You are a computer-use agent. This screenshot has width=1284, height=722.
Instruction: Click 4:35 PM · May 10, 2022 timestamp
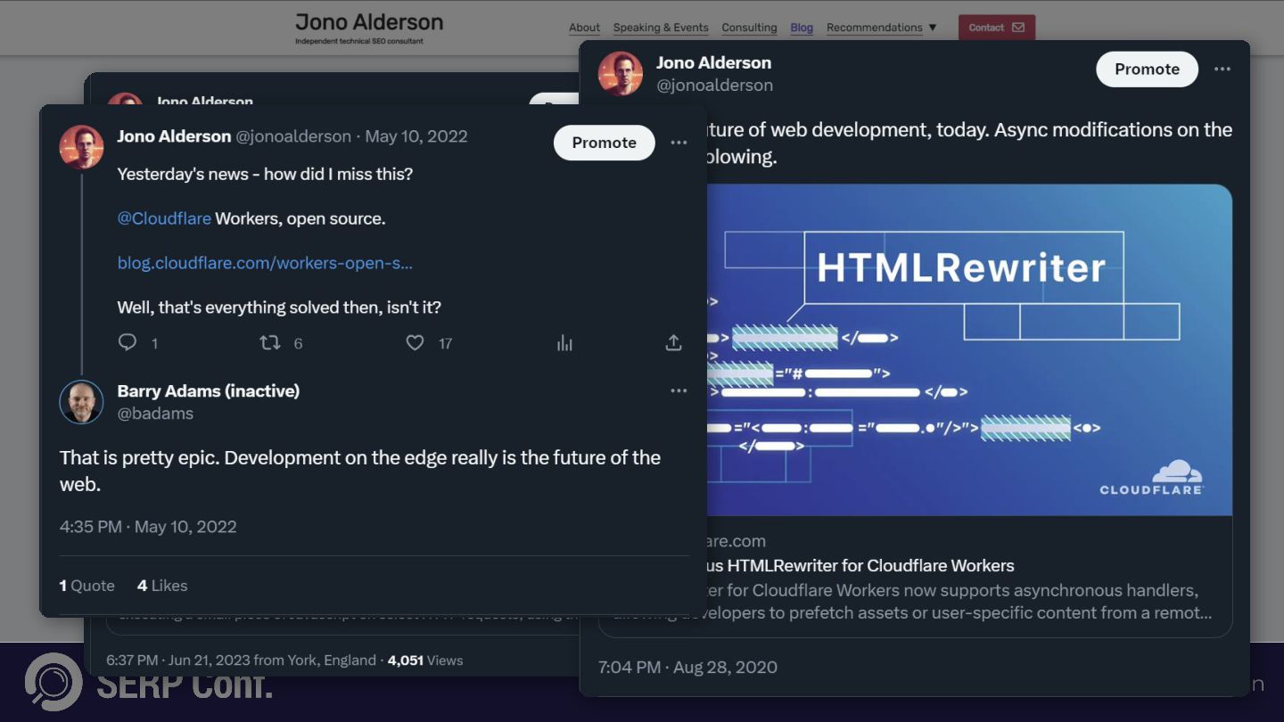pos(148,527)
